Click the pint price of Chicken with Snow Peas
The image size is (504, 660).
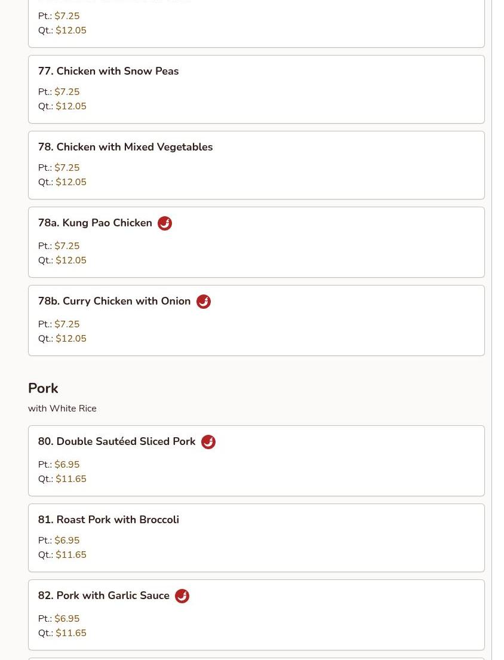point(67,92)
